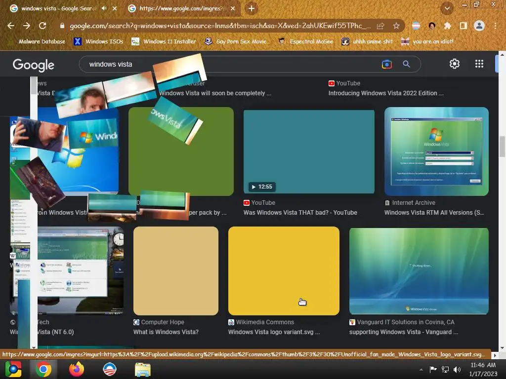Open the Windows 11 Installer bookmark

[x=164, y=41]
